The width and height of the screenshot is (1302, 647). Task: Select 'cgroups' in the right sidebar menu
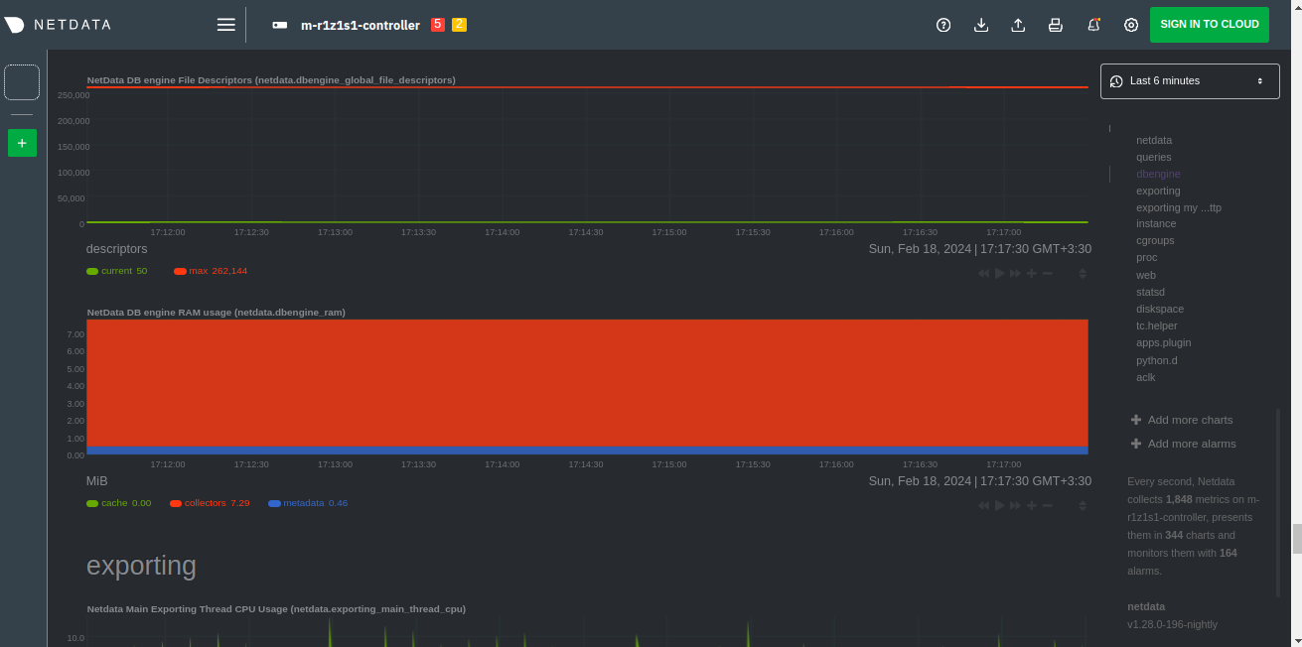pyautogui.click(x=1155, y=240)
